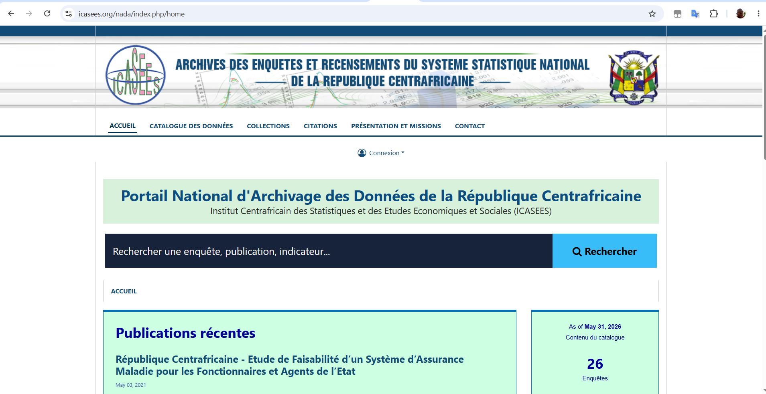Open the Chrome three-dot menu
Screen dimensions: 766x394
pyautogui.click(x=758, y=14)
